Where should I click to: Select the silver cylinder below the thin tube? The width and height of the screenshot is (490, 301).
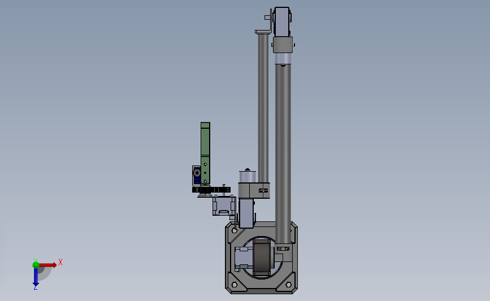(248, 176)
